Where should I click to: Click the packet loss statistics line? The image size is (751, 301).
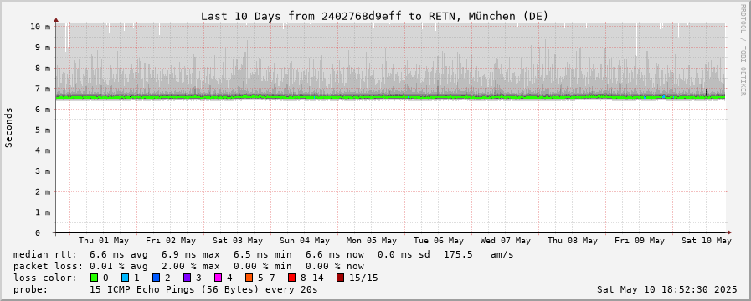[188, 266]
